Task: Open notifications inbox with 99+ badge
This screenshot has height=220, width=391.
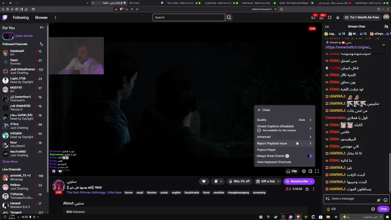Action: (x=321, y=17)
